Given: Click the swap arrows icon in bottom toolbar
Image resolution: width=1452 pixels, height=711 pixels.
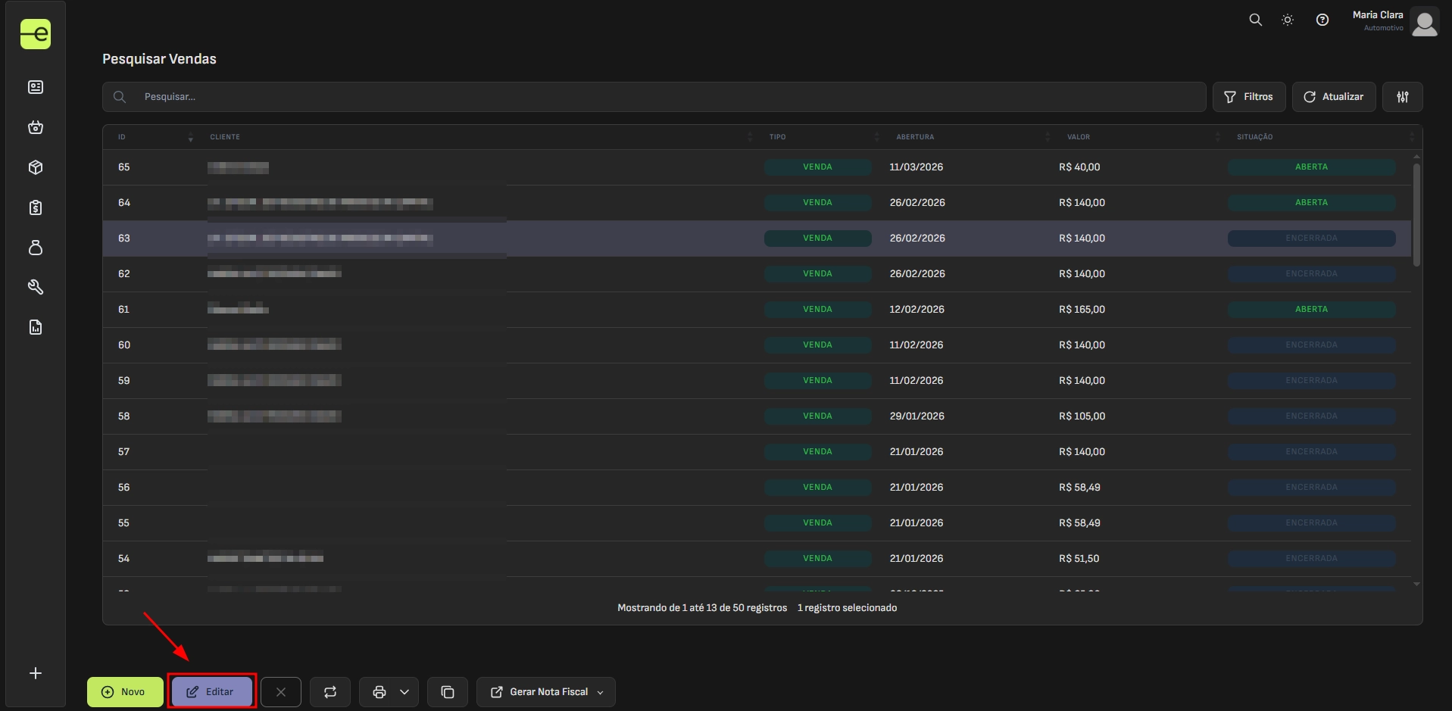Looking at the screenshot, I should 330,692.
